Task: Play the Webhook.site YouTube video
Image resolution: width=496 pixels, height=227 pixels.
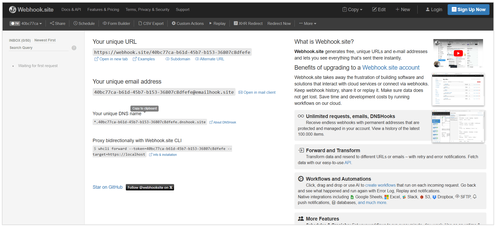Action: 458,53
